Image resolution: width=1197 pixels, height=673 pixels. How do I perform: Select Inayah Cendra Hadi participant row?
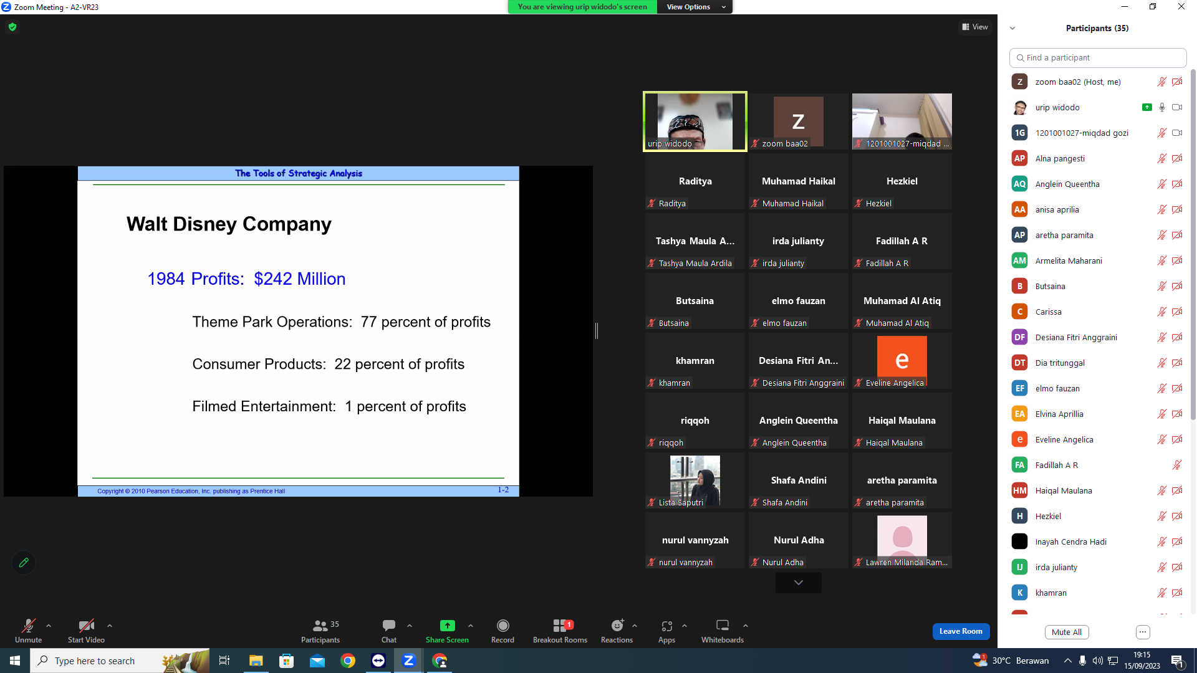tap(1098, 542)
